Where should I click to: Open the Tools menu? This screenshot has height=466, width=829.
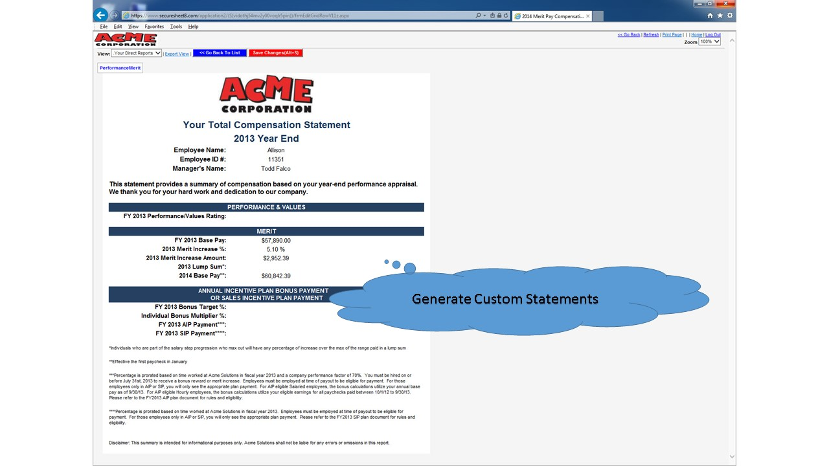[x=176, y=27]
